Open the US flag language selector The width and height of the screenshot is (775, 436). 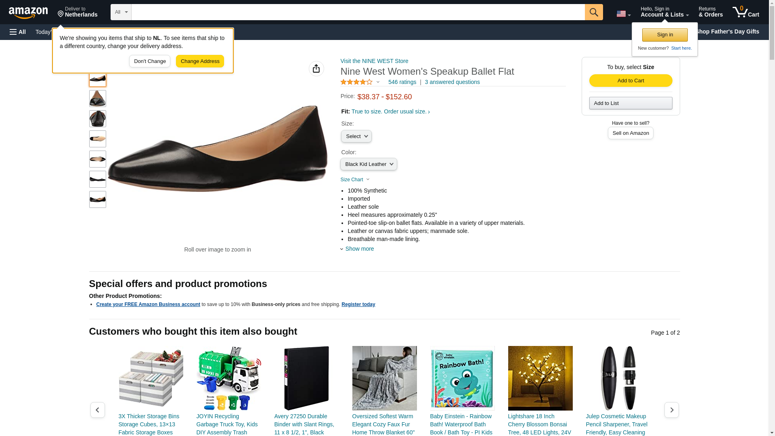pyautogui.click(x=623, y=14)
